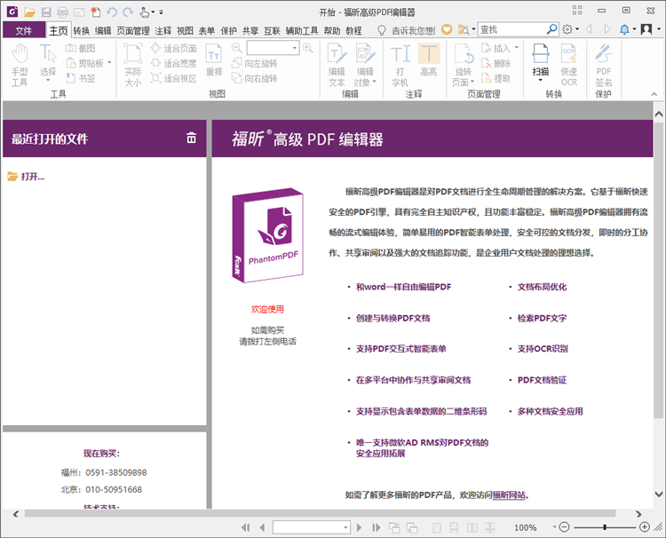Click the zoom slider in status bar
Screen dimensions: 666x538
pos(605,527)
